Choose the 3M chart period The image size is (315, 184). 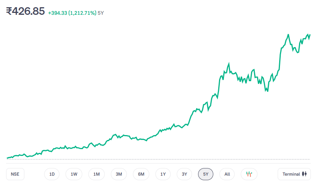click(119, 174)
